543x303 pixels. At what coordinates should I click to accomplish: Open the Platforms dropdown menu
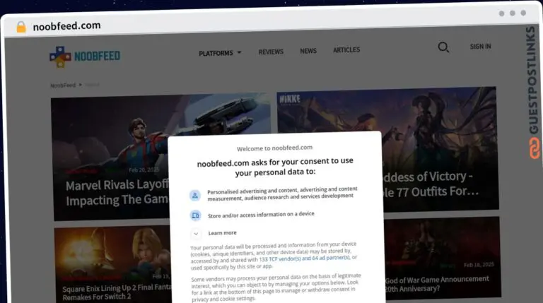coord(220,53)
